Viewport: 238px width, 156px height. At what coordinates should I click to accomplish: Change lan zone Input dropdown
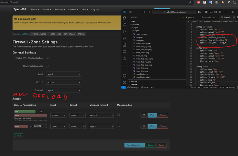[58, 115]
